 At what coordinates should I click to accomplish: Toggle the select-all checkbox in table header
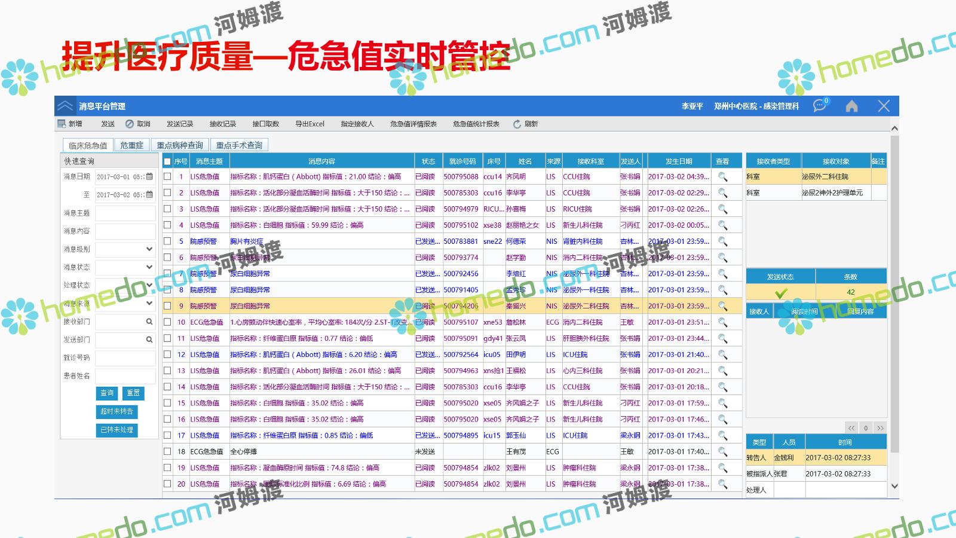(168, 161)
